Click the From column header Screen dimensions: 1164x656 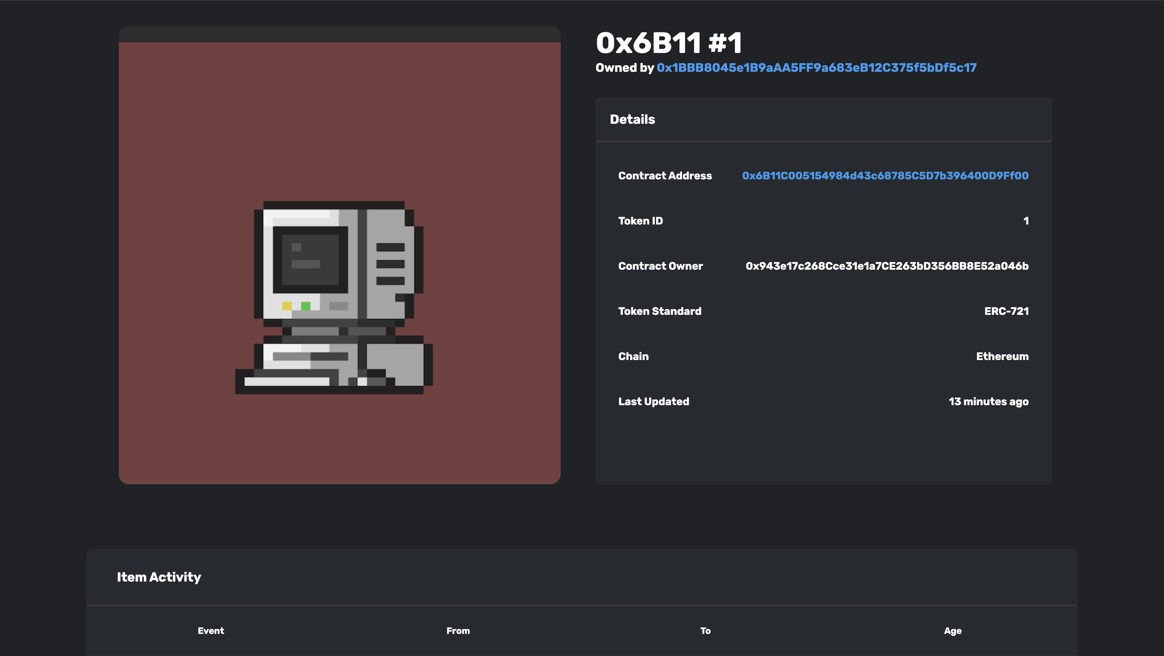(x=458, y=631)
